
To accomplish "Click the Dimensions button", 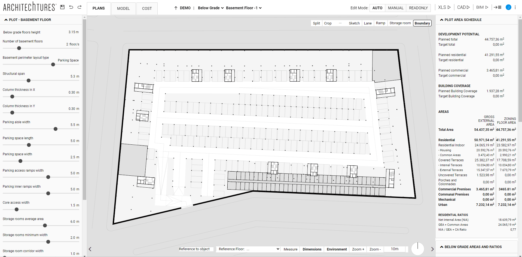I will [x=312, y=249].
